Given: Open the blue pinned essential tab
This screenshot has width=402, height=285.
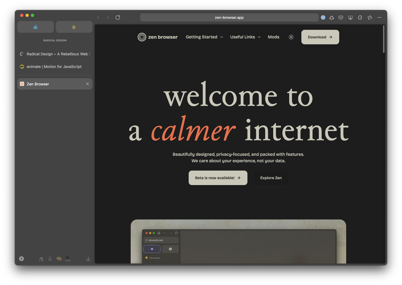Looking at the screenshot, I should 35,27.
